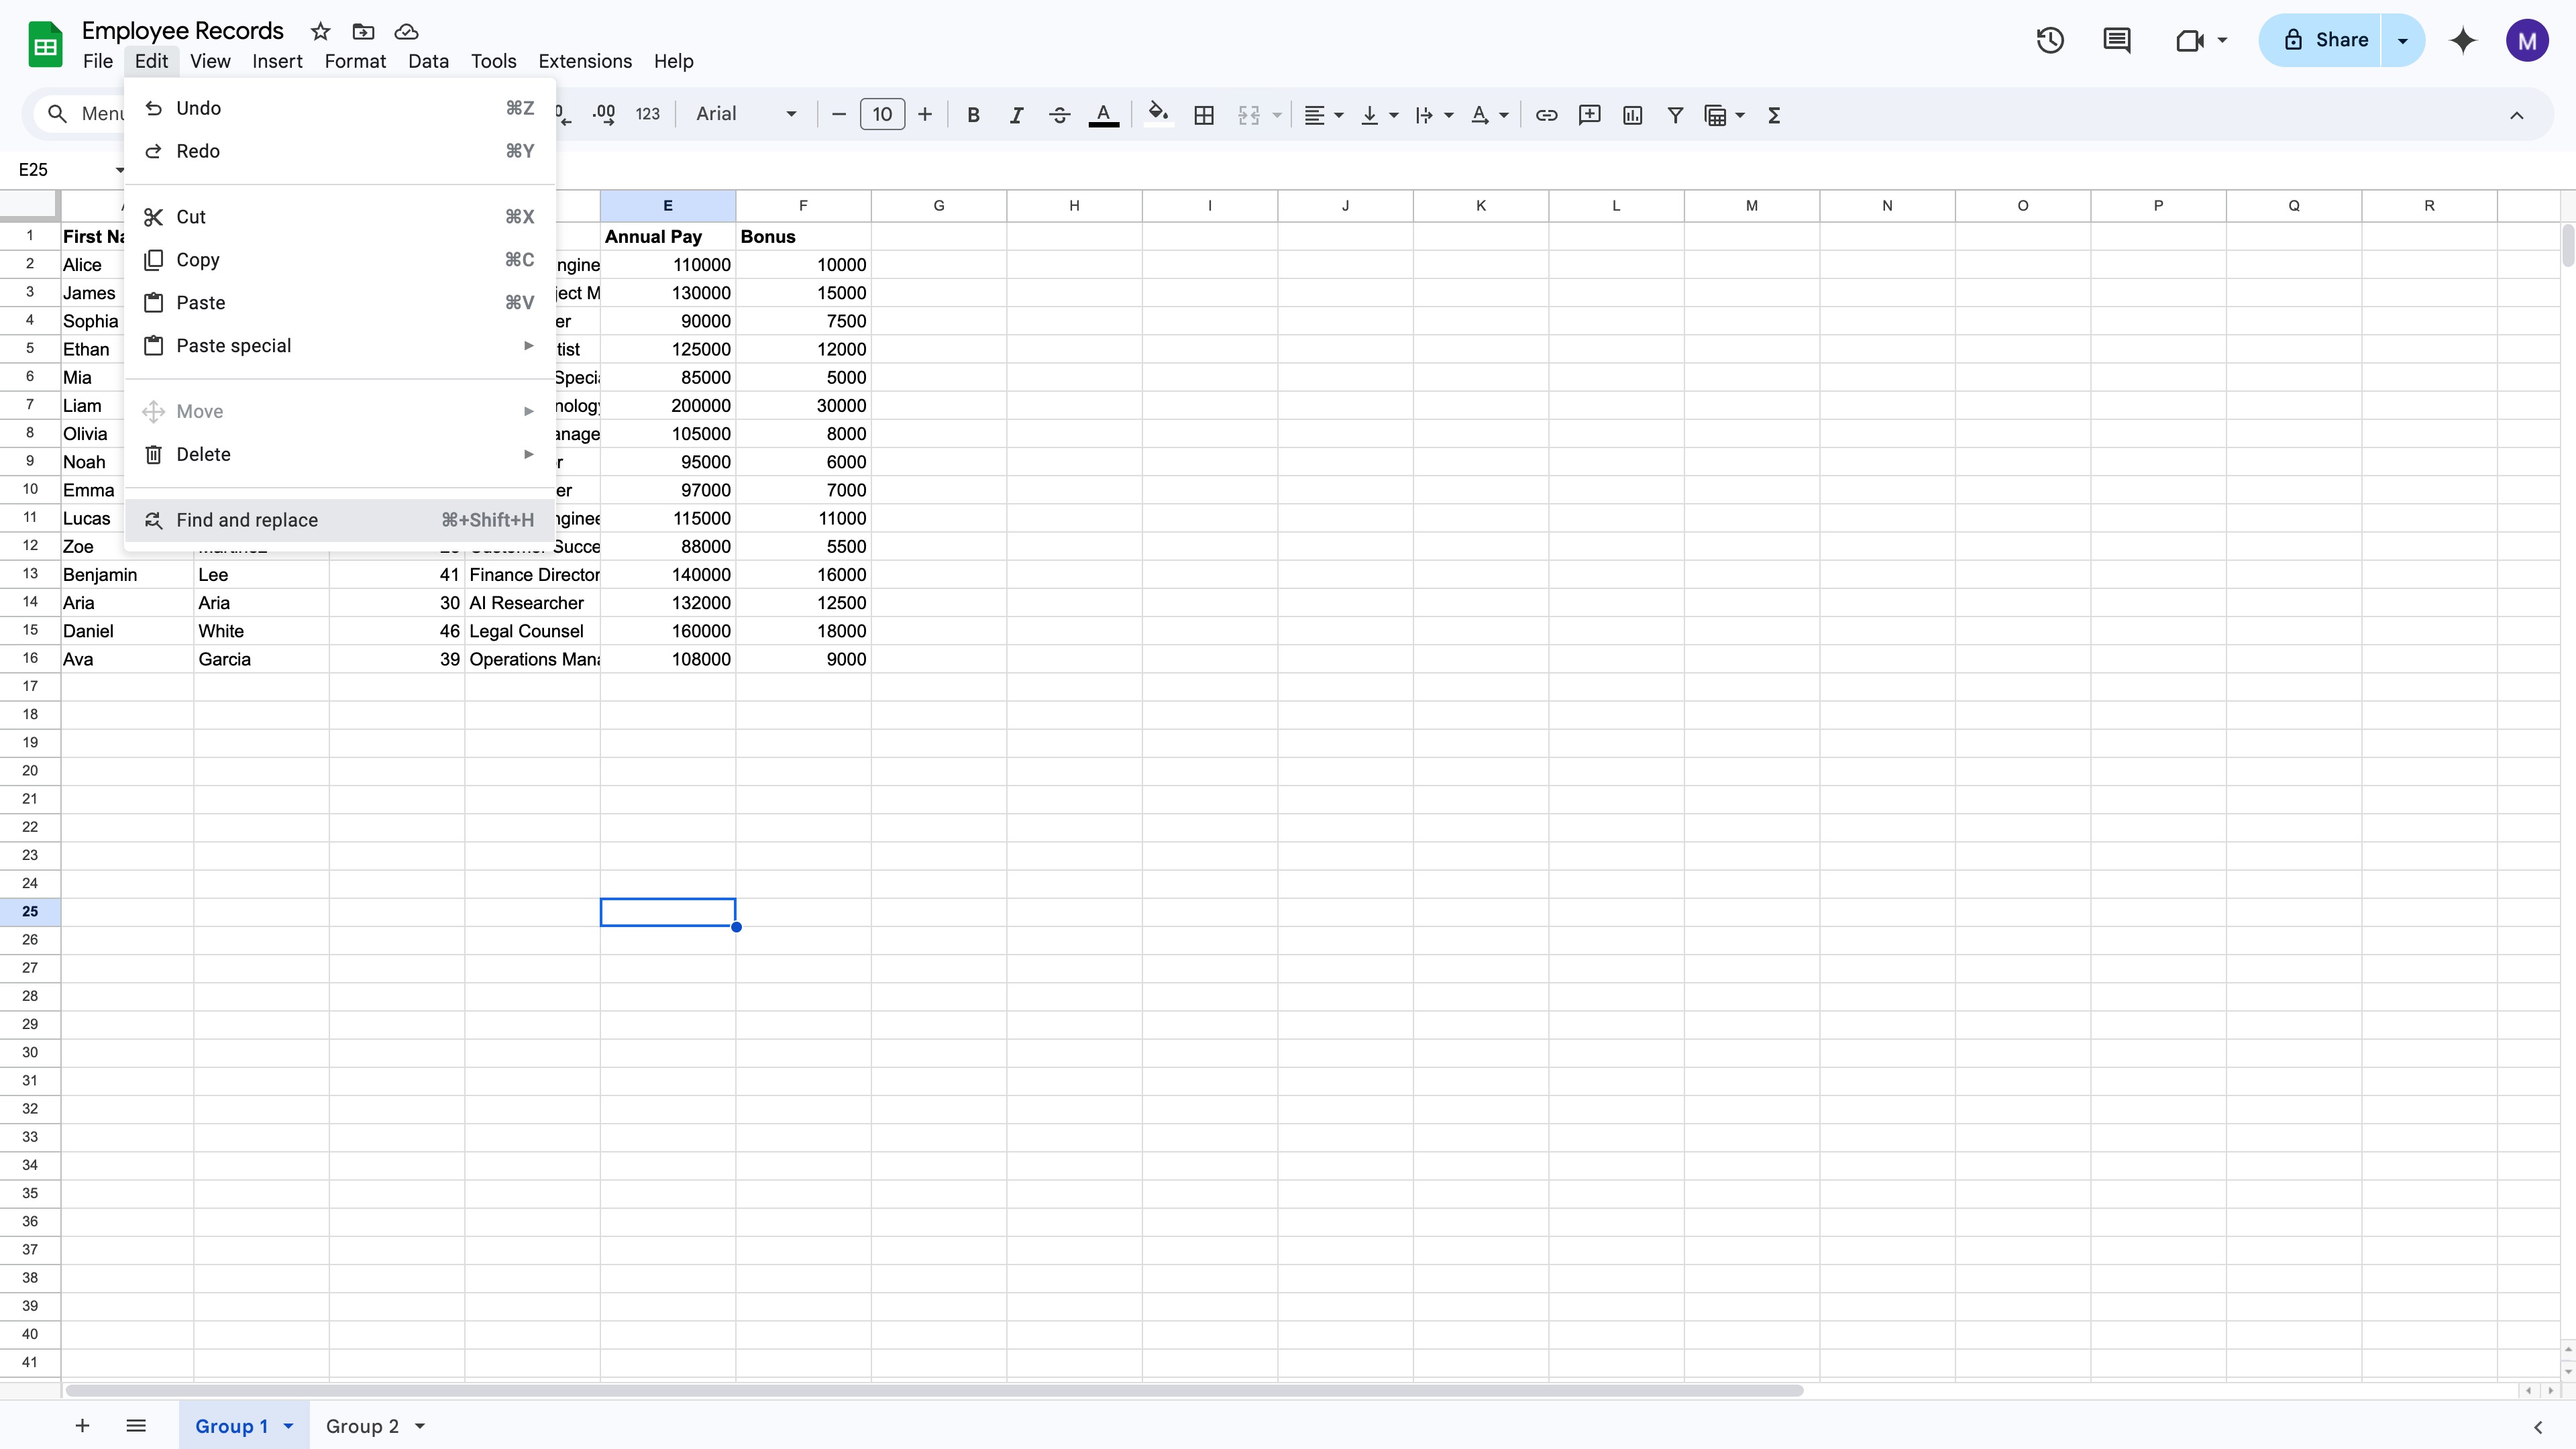Show the side panel with bottom-right chevron
This screenshot has height=1449, width=2576.
(x=2538, y=1427)
